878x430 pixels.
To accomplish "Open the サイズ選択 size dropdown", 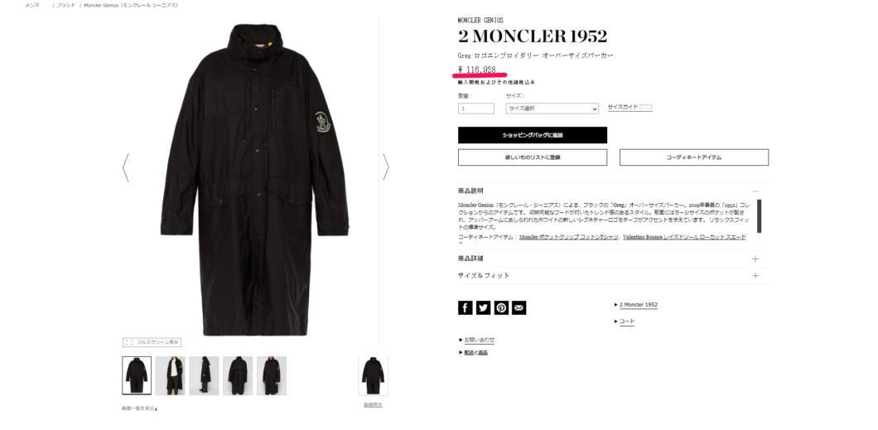I will point(552,109).
